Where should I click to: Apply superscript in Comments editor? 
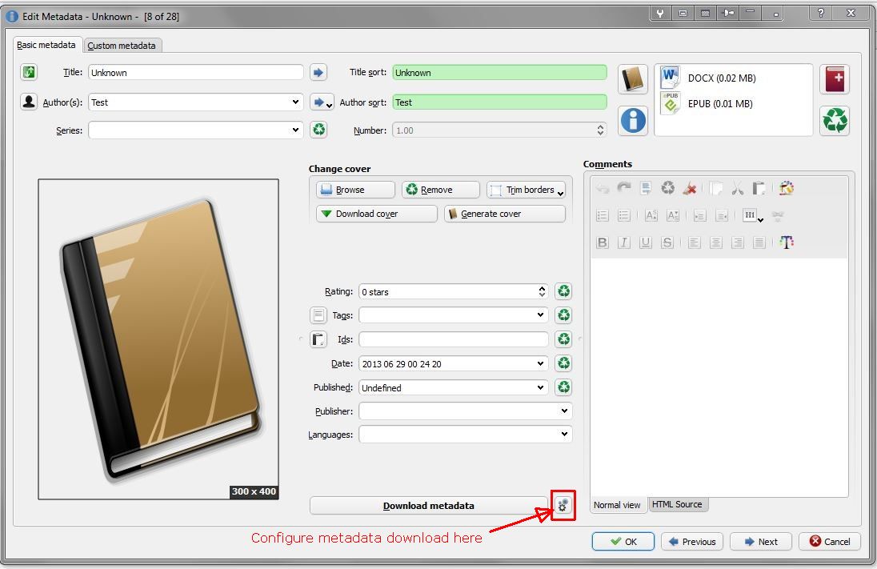click(651, 215)
